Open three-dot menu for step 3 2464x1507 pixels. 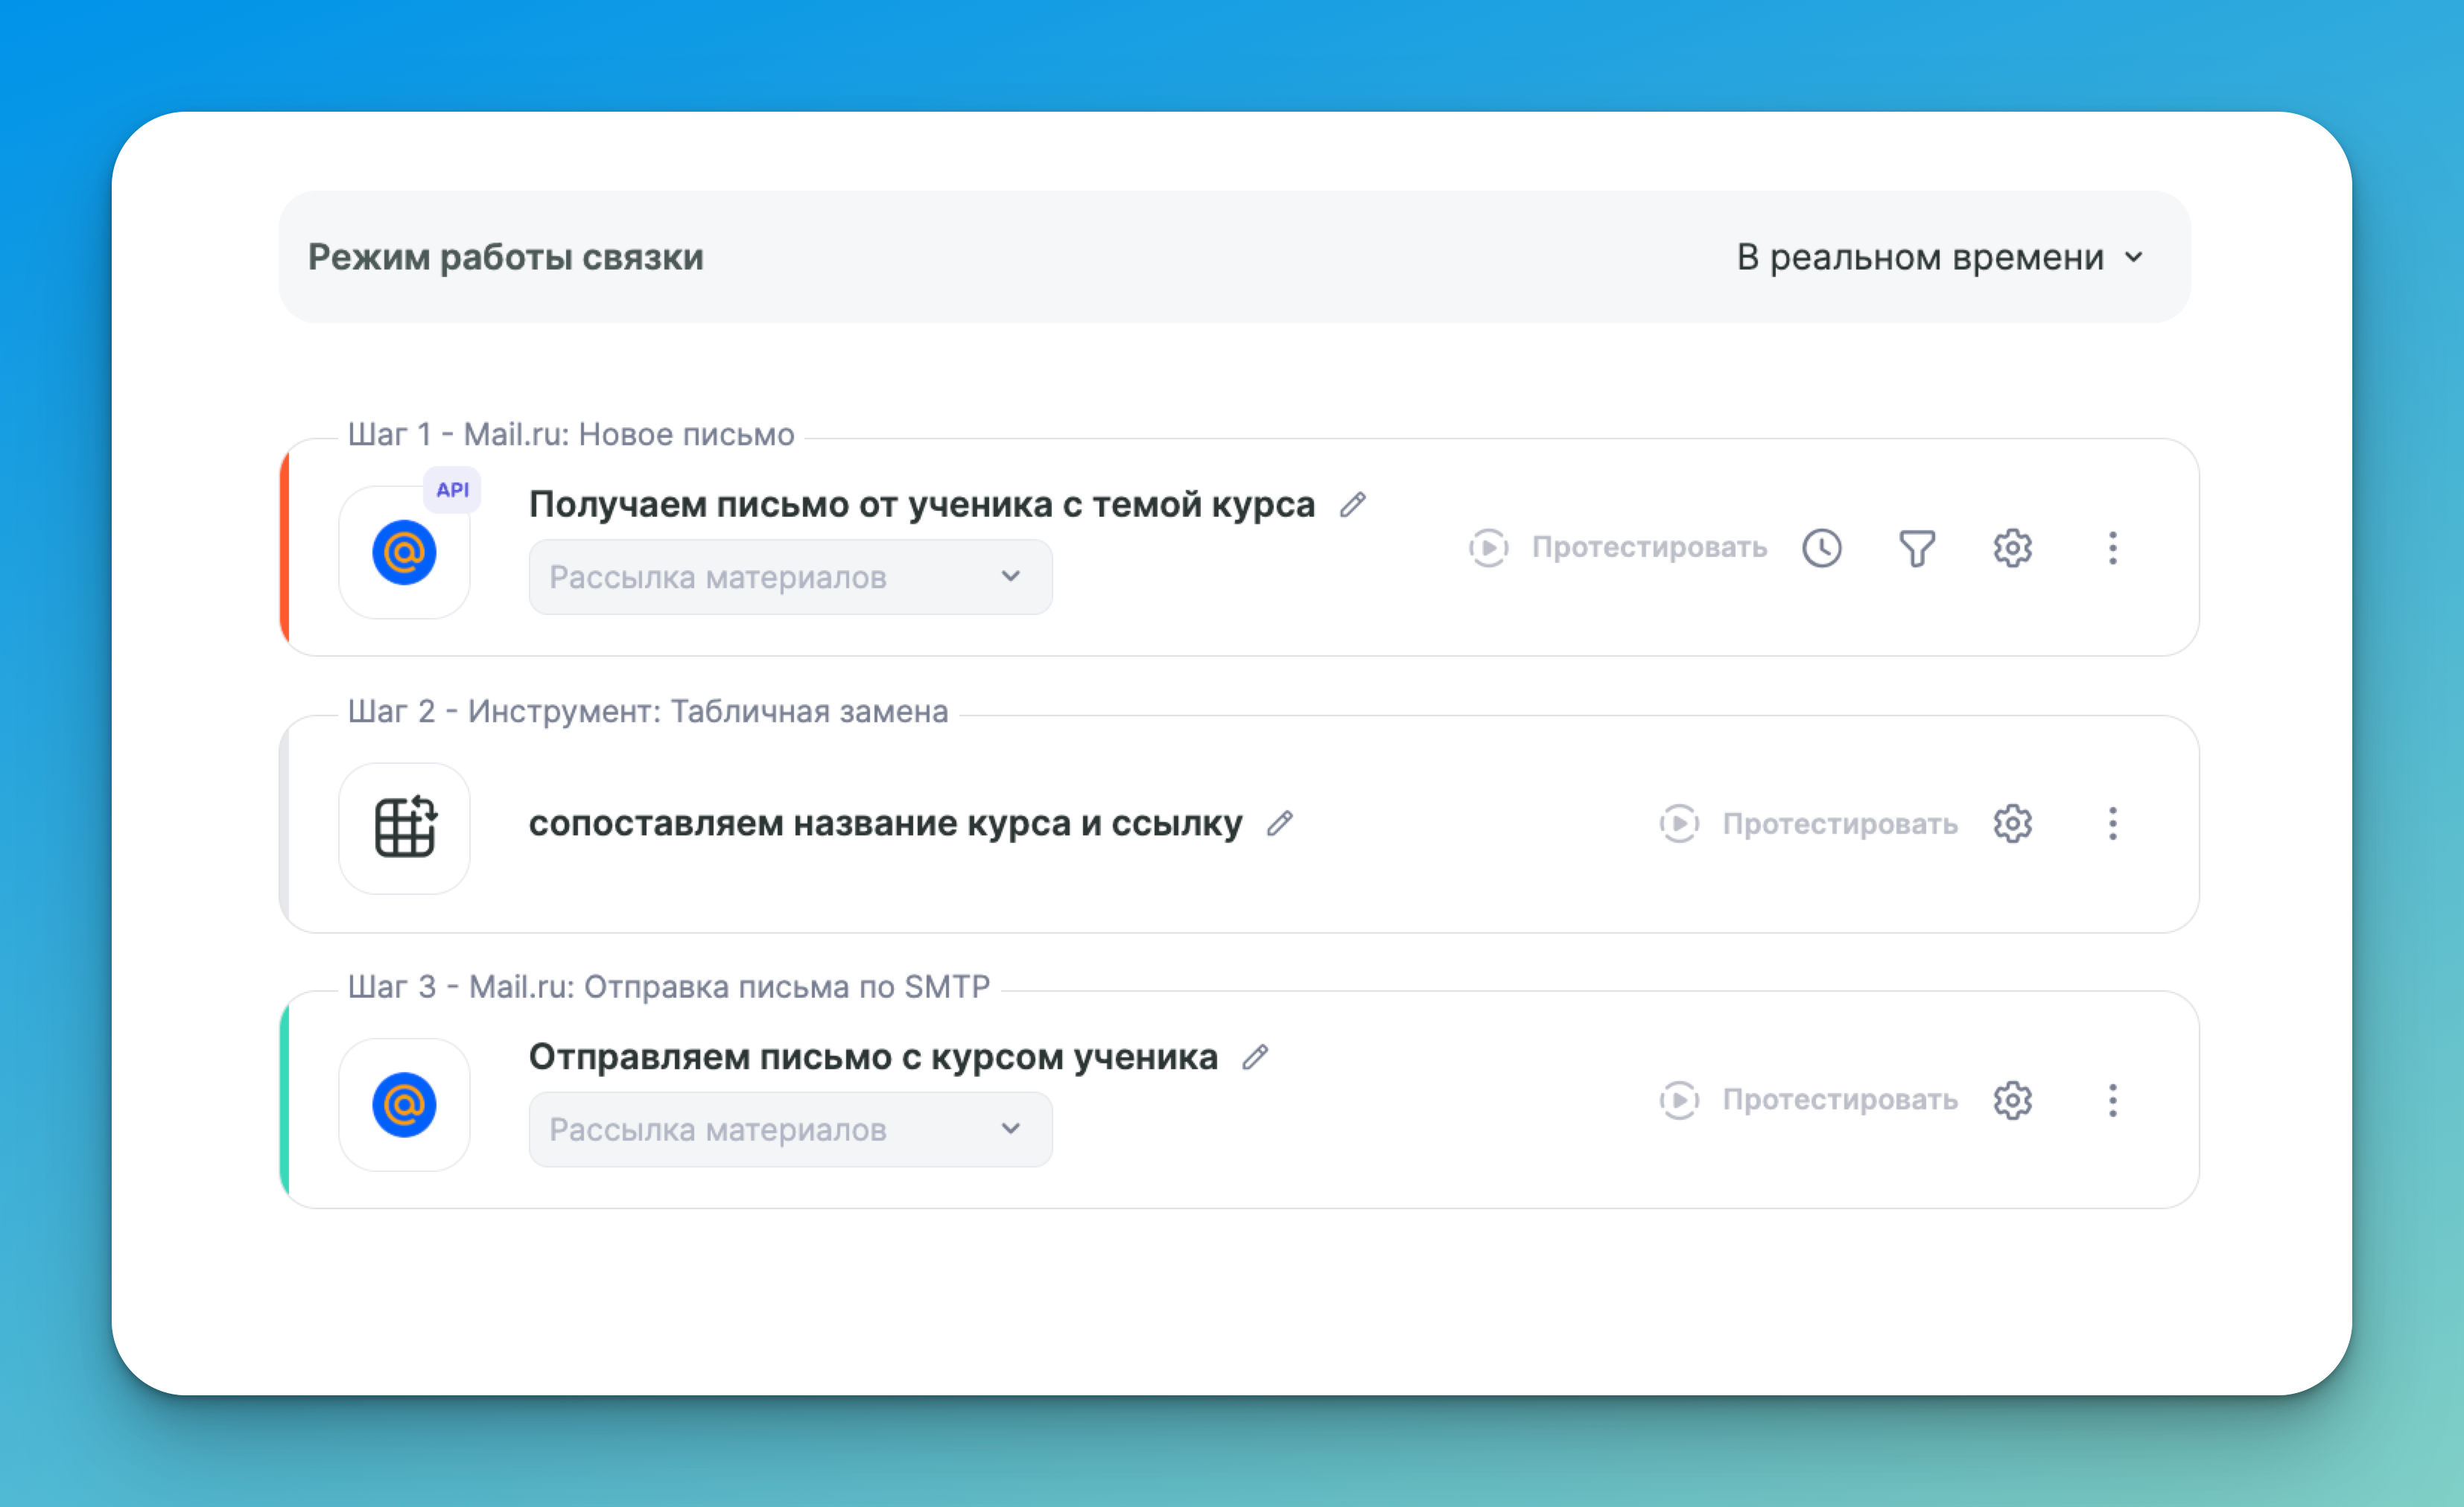point(2112,1100)
